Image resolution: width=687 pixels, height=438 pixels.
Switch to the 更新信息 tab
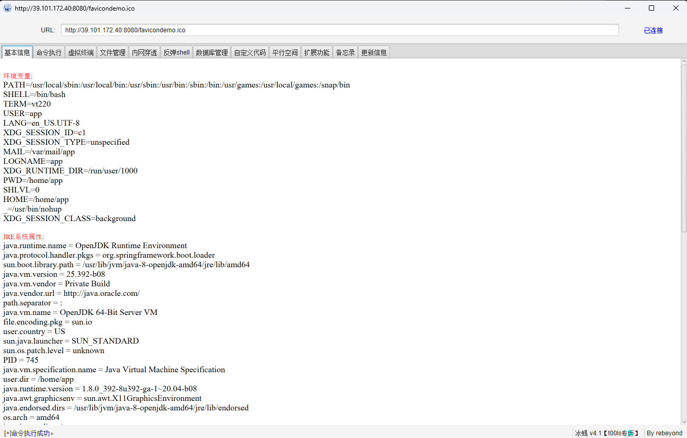(374, 52)
